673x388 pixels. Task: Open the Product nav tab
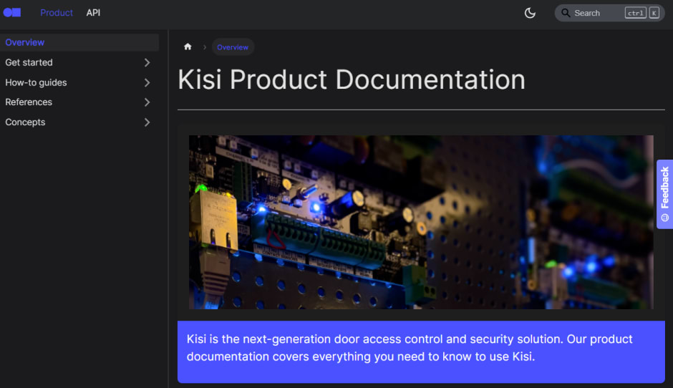click(57, 13)
